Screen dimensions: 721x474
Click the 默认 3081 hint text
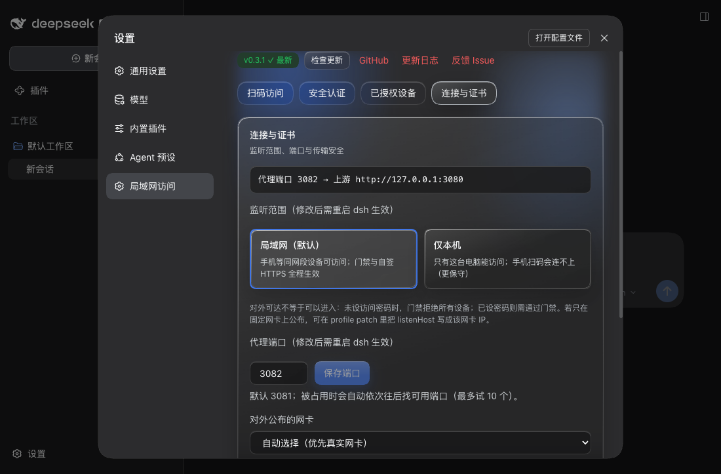[x=385, y=396]
